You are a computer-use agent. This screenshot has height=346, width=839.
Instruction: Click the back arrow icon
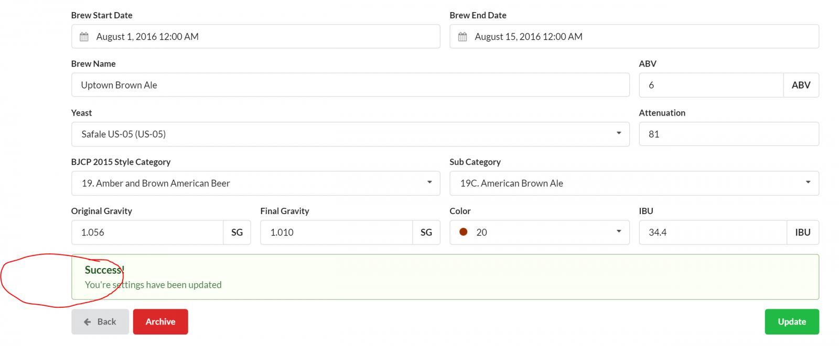(x=88, y=322)
